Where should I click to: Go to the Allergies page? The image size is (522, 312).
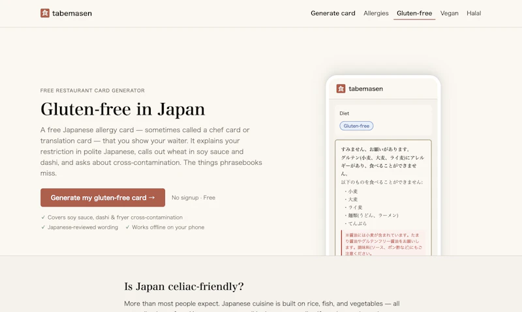point(376,13)
